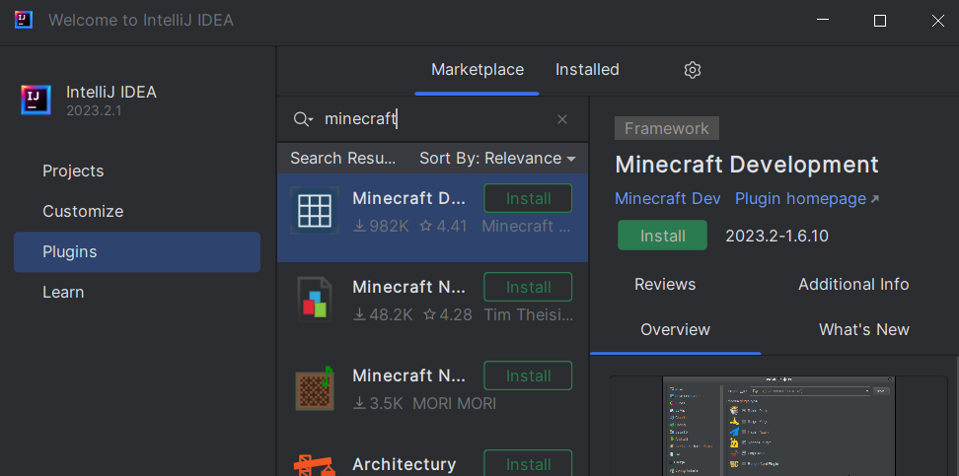Click the Minecraft NBT Support file icon
959x476 pixels.
(x=315, y=300)
